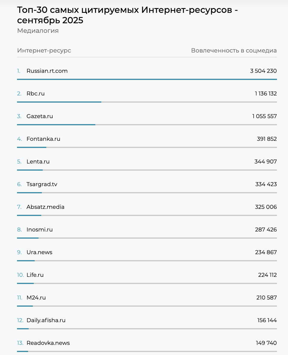This screenshot has width=288, height=355.
Task: Click the Топ-30 chart title heading
Action: point(128,15)
